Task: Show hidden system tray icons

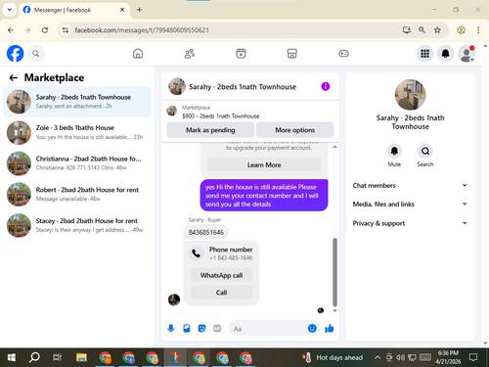Action: pyautogui.click(x=378, y=357)
